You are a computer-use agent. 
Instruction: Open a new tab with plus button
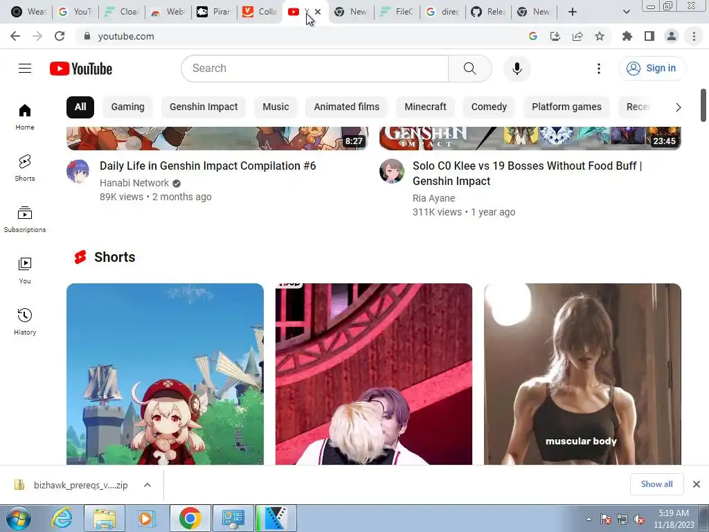(x=573, y=12)
